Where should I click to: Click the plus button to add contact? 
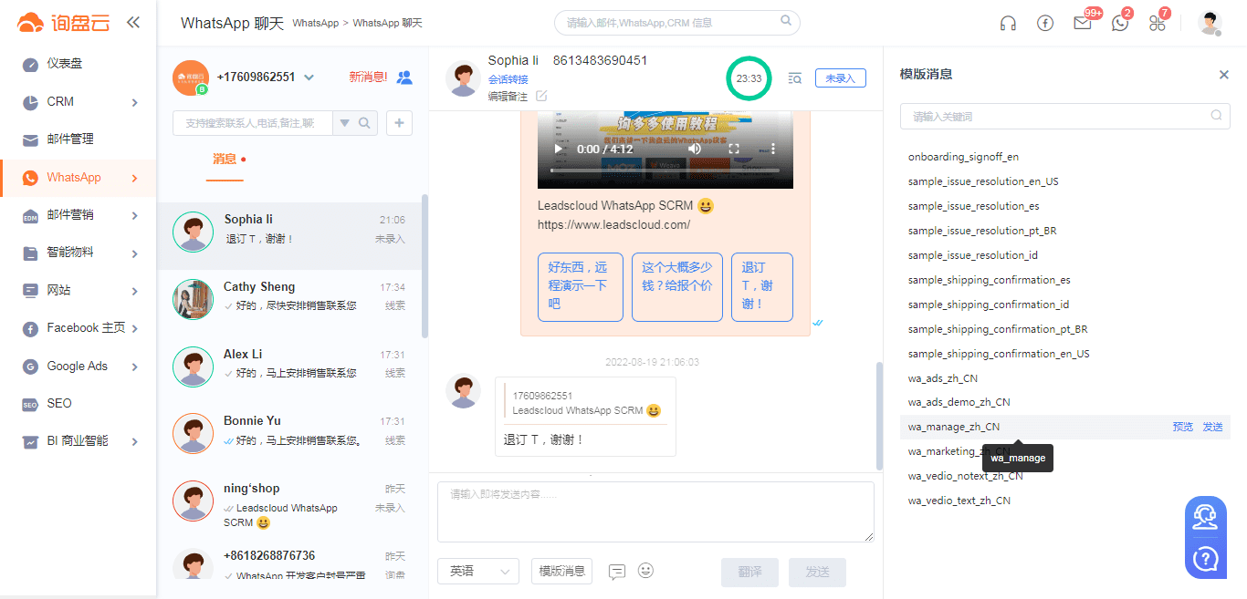click(x=400, y=123)
